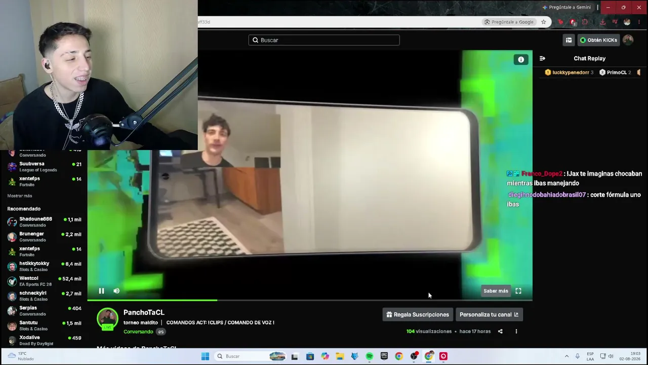Open Windows Start menu
Viewport: 648px width, 365px height.
click(205, 356)
